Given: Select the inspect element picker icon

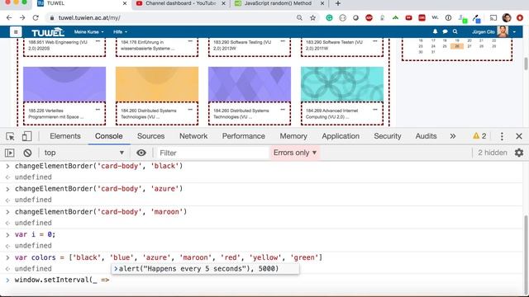Looking at the screenshot, I should point(10,136).
